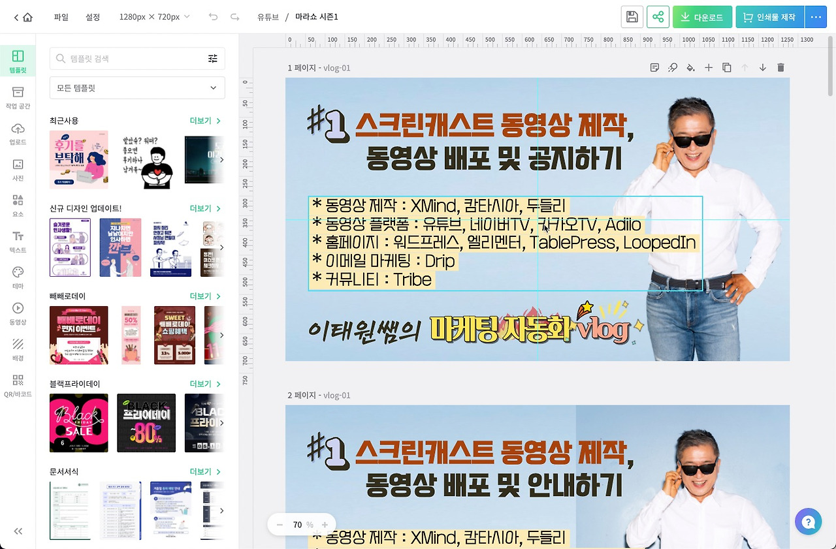
Task: Click the redo arrow icon
Action: click(x=235, y=17)
